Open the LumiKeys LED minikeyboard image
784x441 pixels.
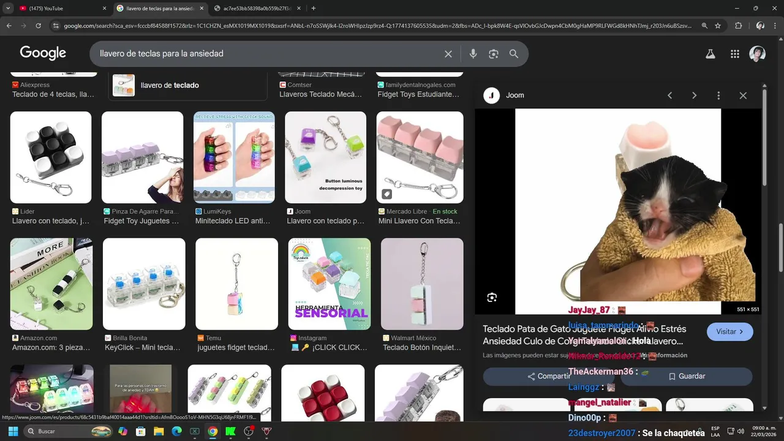[234, 157]
